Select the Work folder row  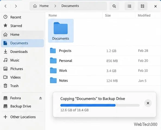coord(104,71)
